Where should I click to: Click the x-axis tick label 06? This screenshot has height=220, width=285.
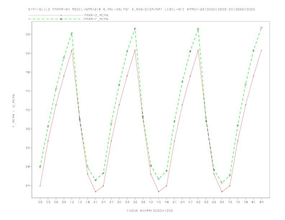(x=56, y=202)
